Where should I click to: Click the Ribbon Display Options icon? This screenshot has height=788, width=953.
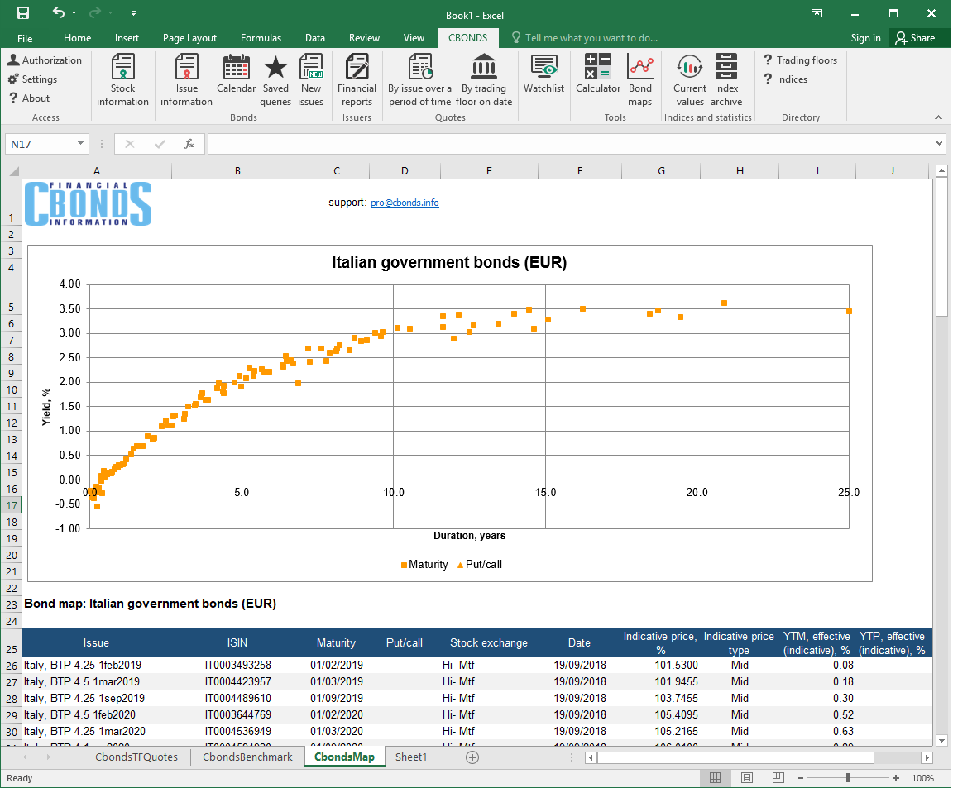pyautogui.click(x=817, y=13)
